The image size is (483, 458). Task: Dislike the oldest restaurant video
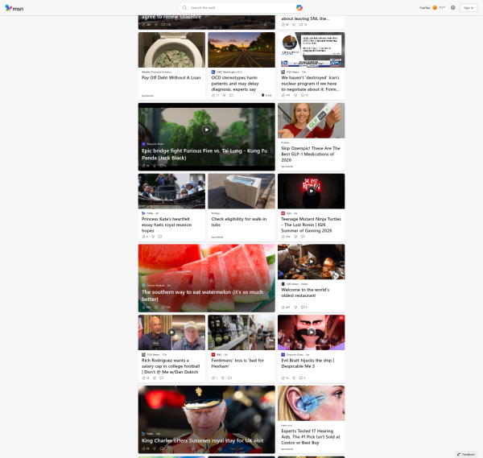pyautogui.click(x=295, y=307)
